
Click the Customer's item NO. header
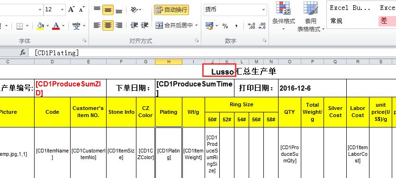point(88,112)
